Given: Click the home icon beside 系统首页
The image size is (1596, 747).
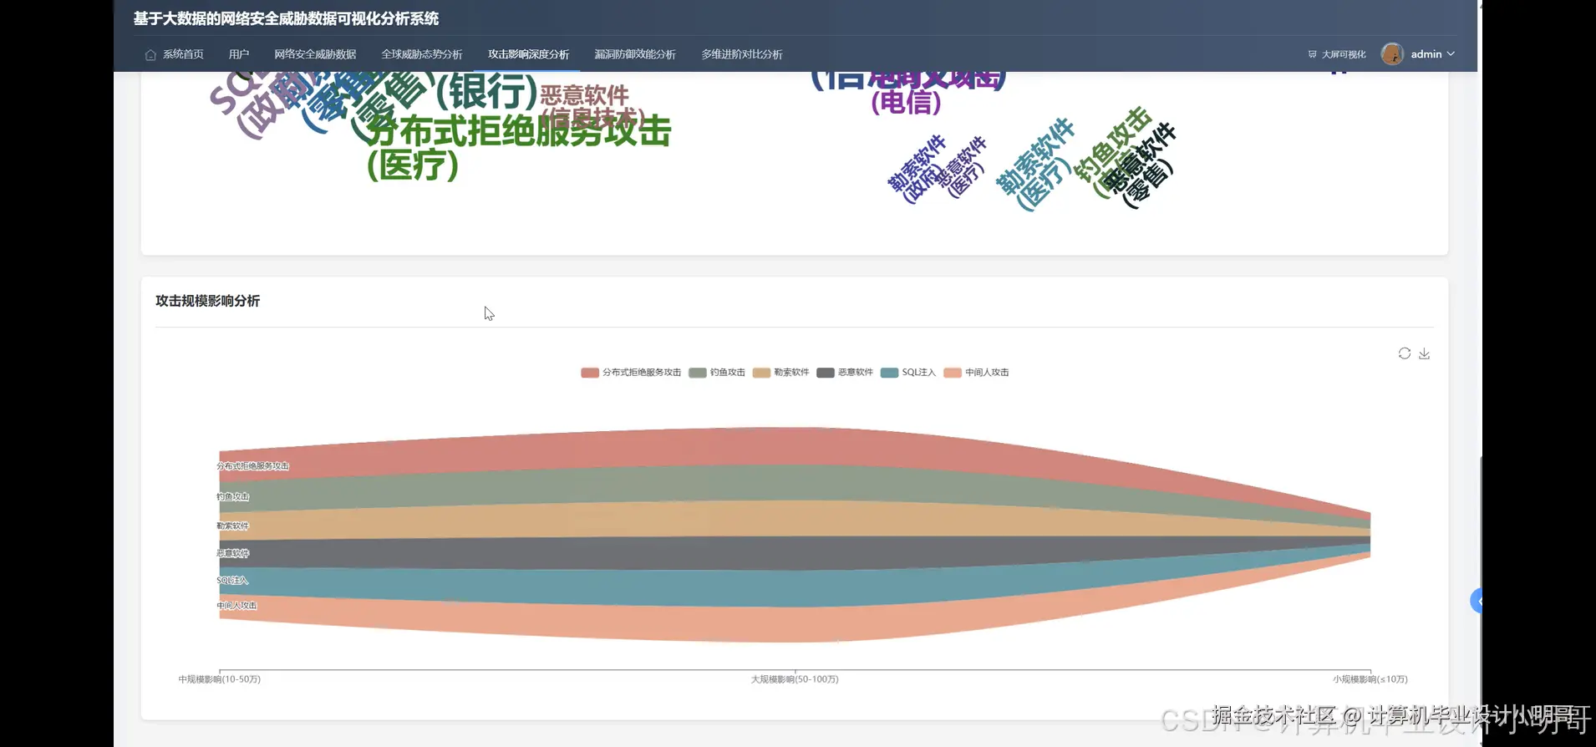Looking at the screenshot, I should 150,54.
